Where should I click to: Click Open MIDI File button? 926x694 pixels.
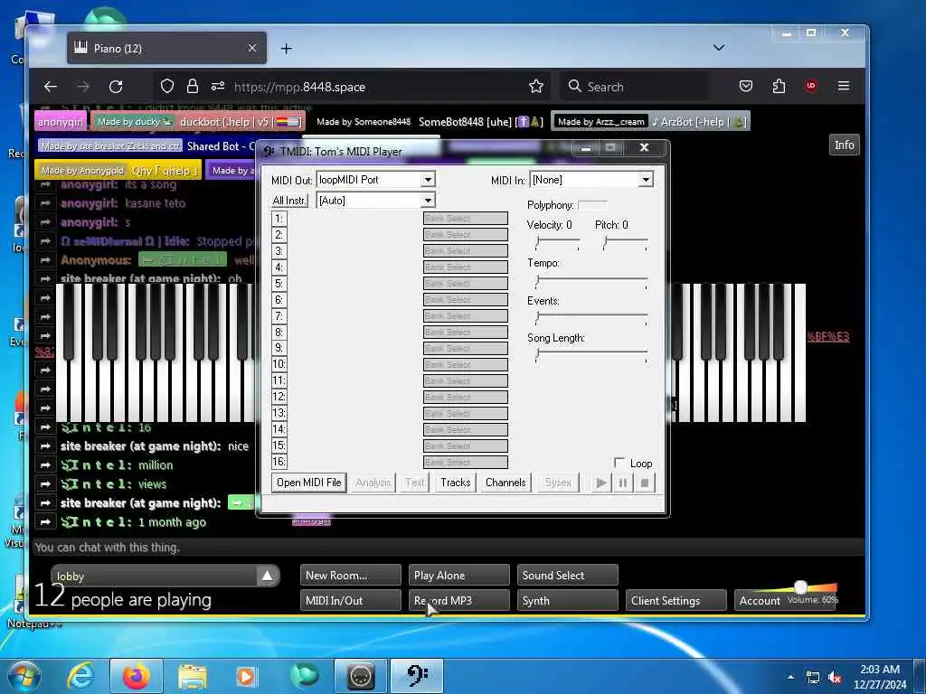[x=309, y=483]
